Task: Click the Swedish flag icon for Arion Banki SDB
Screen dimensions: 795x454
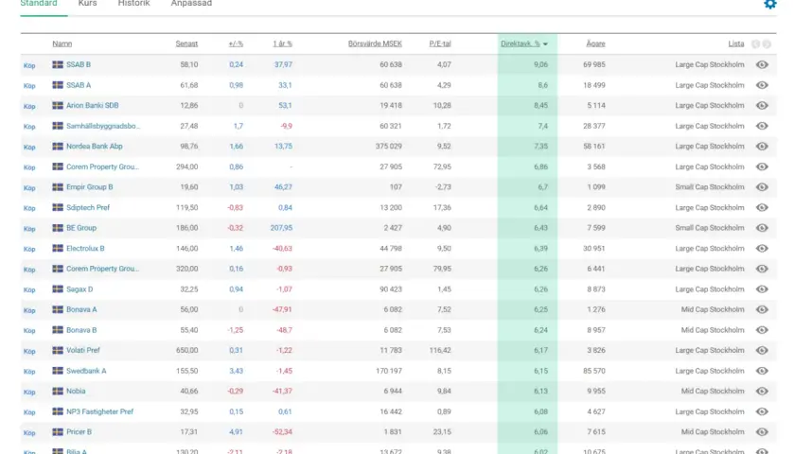Action: [x=58, y=105]
